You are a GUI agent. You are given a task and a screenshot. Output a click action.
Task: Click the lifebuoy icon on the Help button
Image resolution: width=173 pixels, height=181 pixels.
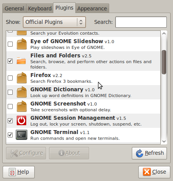[x=12, y=172]
